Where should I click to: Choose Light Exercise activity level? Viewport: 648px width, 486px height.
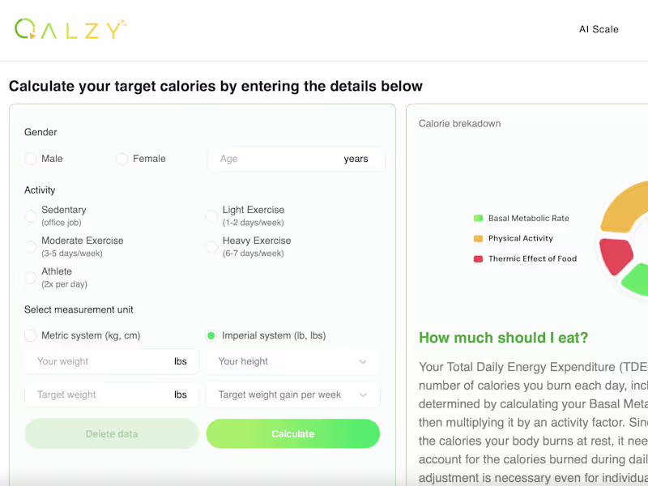211,215
